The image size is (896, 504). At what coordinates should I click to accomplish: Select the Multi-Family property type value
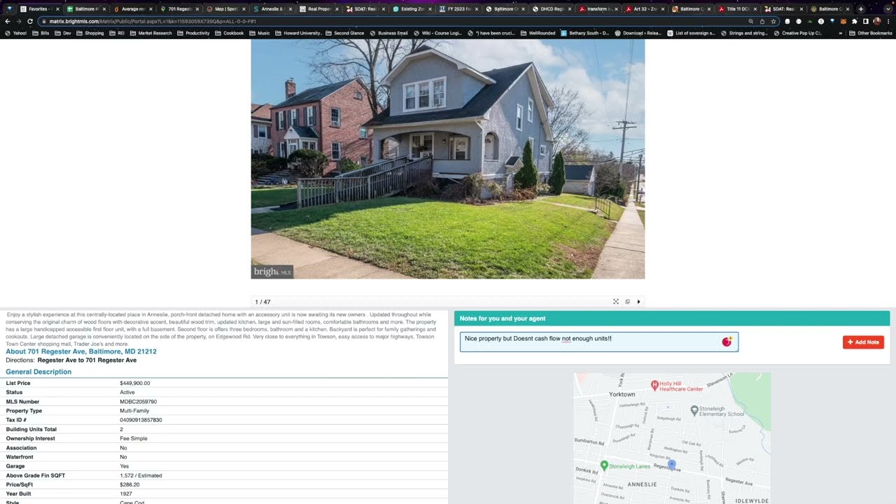pyautogui.click(x=134, y=411)
